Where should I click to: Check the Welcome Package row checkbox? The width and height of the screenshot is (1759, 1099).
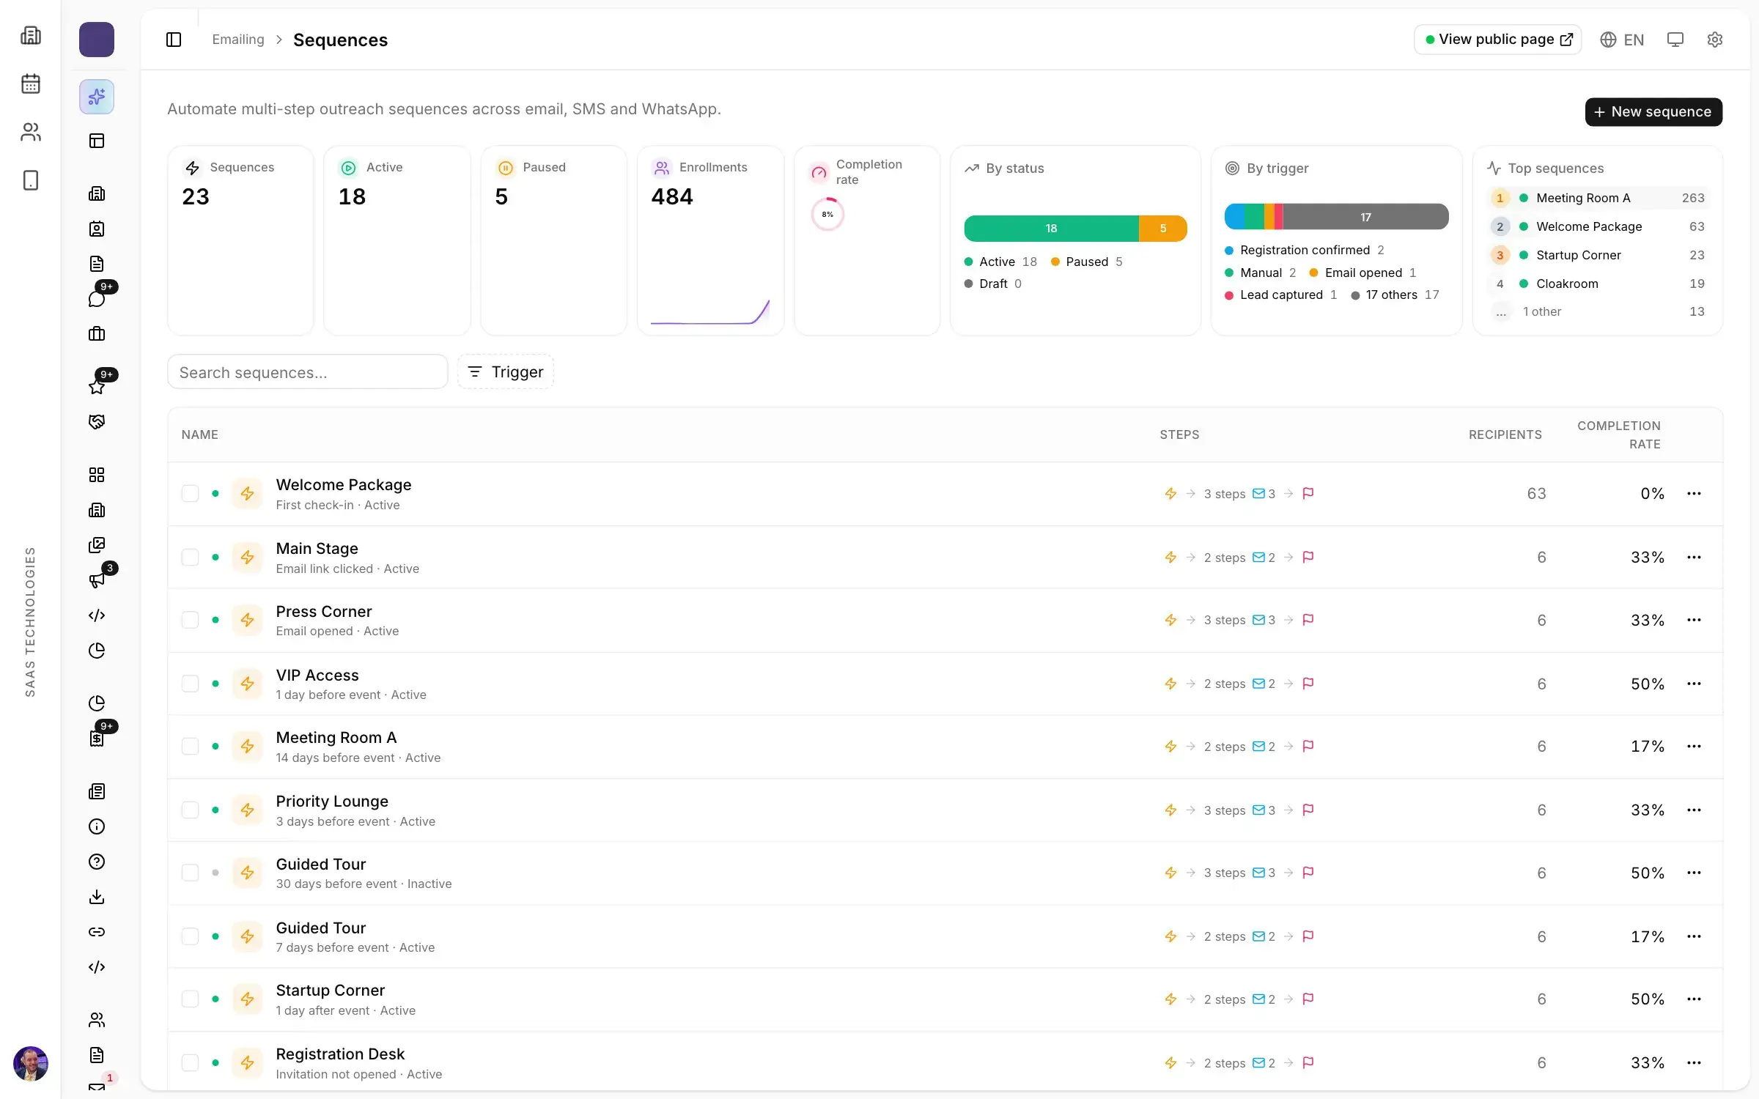point(190,494)
